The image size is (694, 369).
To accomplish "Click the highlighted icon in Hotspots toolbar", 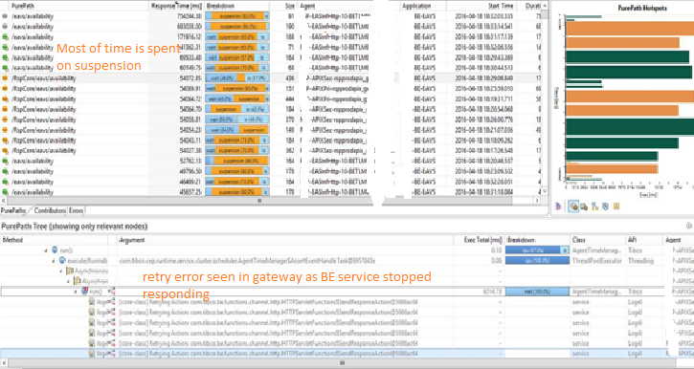I will click(x=574, y=206).
